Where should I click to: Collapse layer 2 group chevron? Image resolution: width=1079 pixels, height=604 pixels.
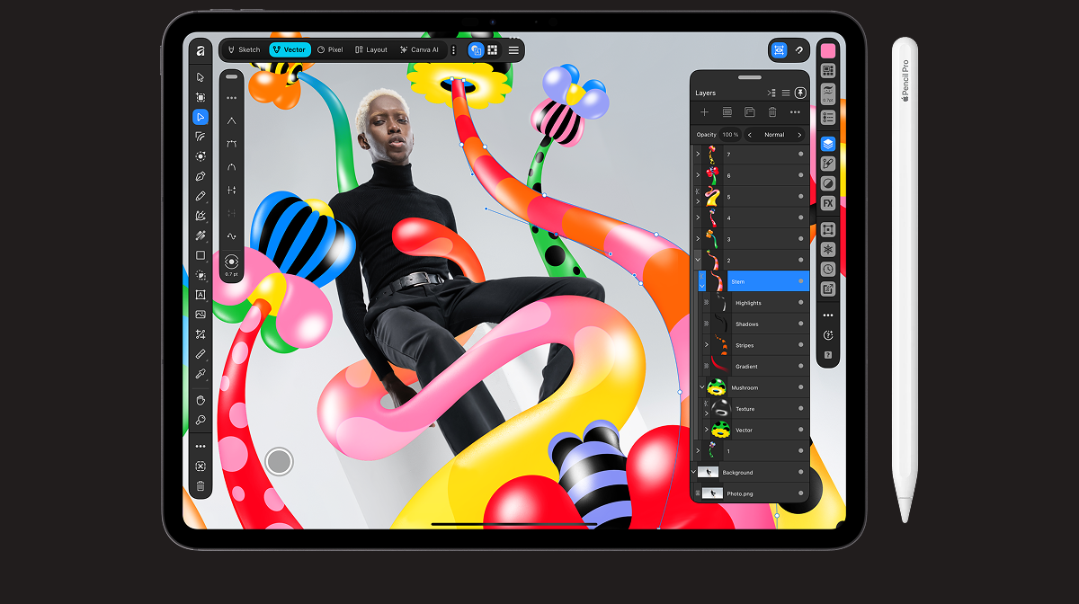pyautogui.click(x=697, y=260)
